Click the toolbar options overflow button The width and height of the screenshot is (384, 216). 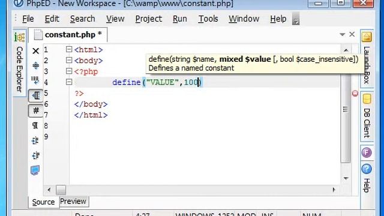point(296,19)
